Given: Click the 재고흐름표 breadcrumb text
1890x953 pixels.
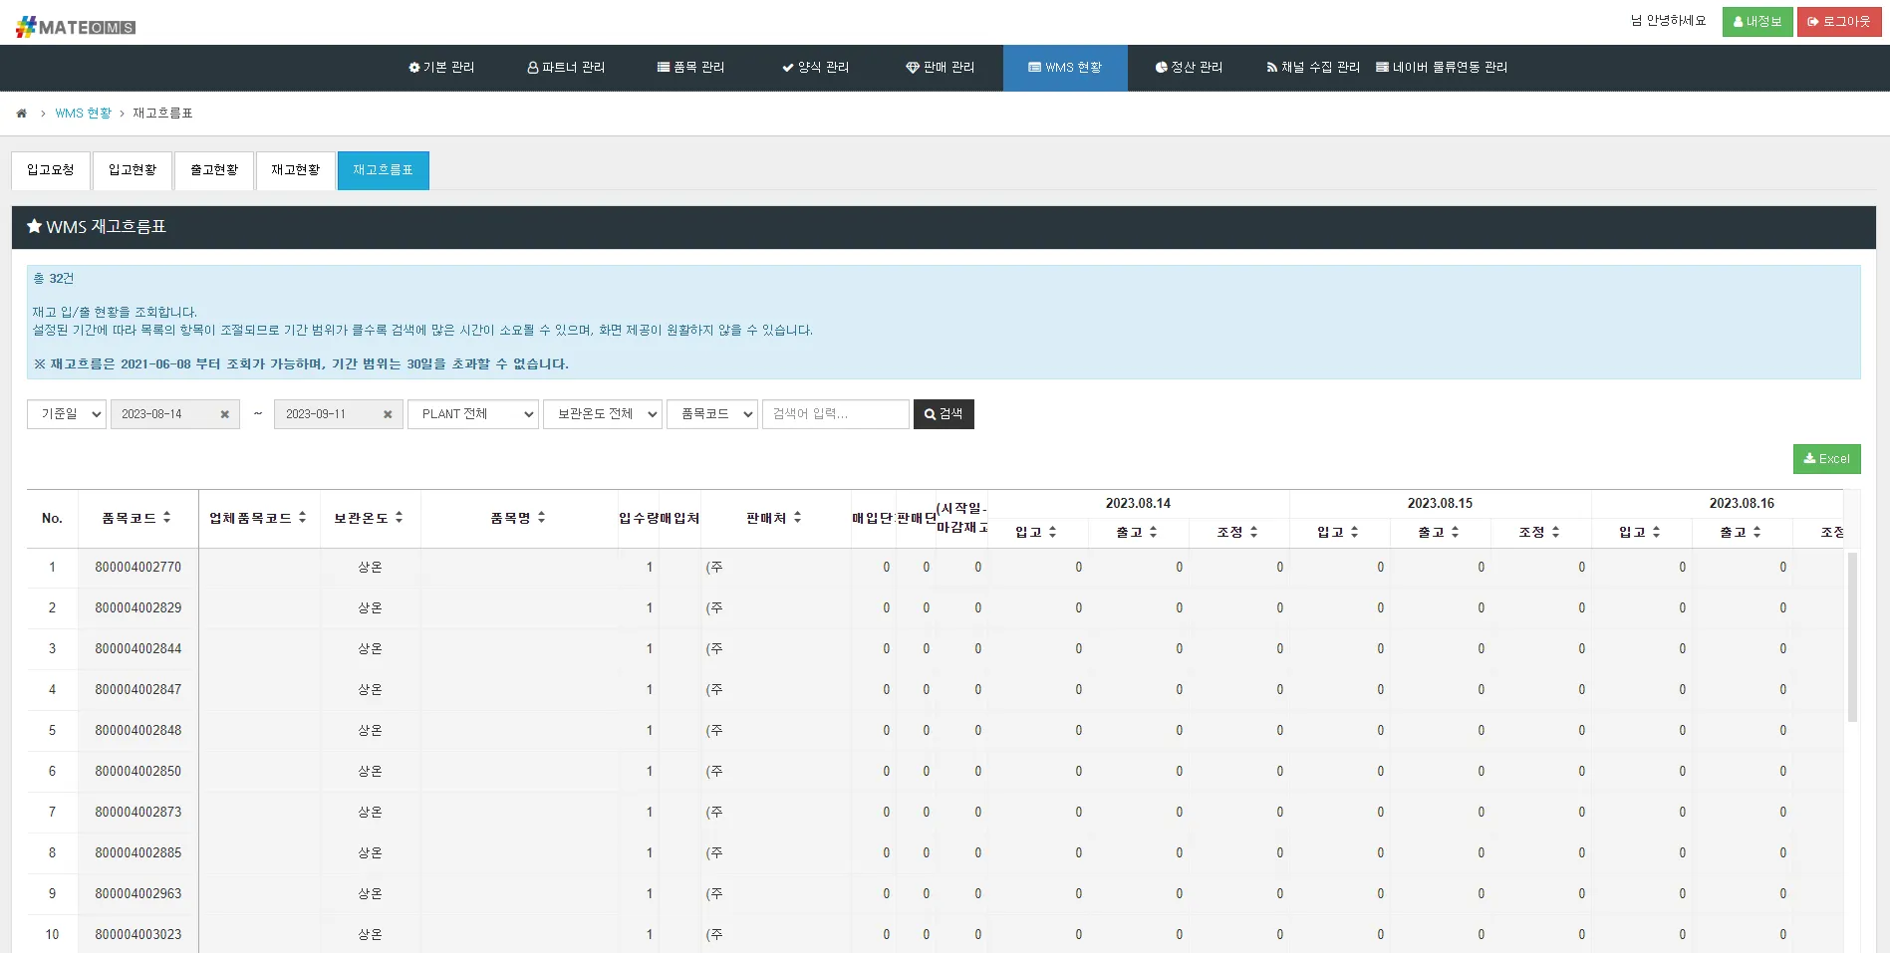Looking at the screenshot, I should pyautogui.click(x=162, y=114).
